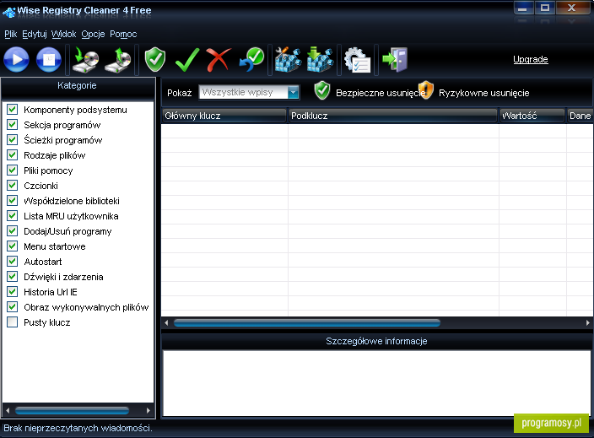Click Główny klucz column header

224,116
